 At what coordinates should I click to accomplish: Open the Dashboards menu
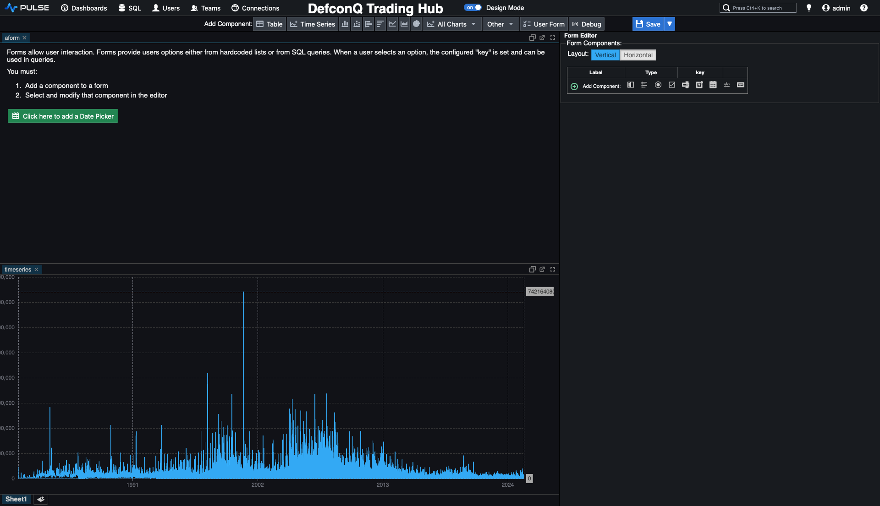point(83,8)
